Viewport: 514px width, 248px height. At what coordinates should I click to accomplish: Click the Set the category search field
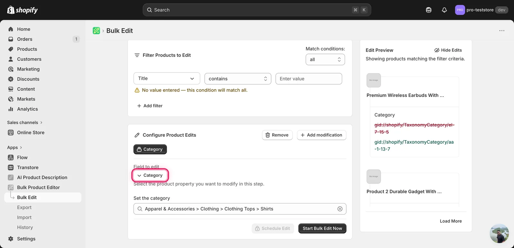tap(240, 209)
